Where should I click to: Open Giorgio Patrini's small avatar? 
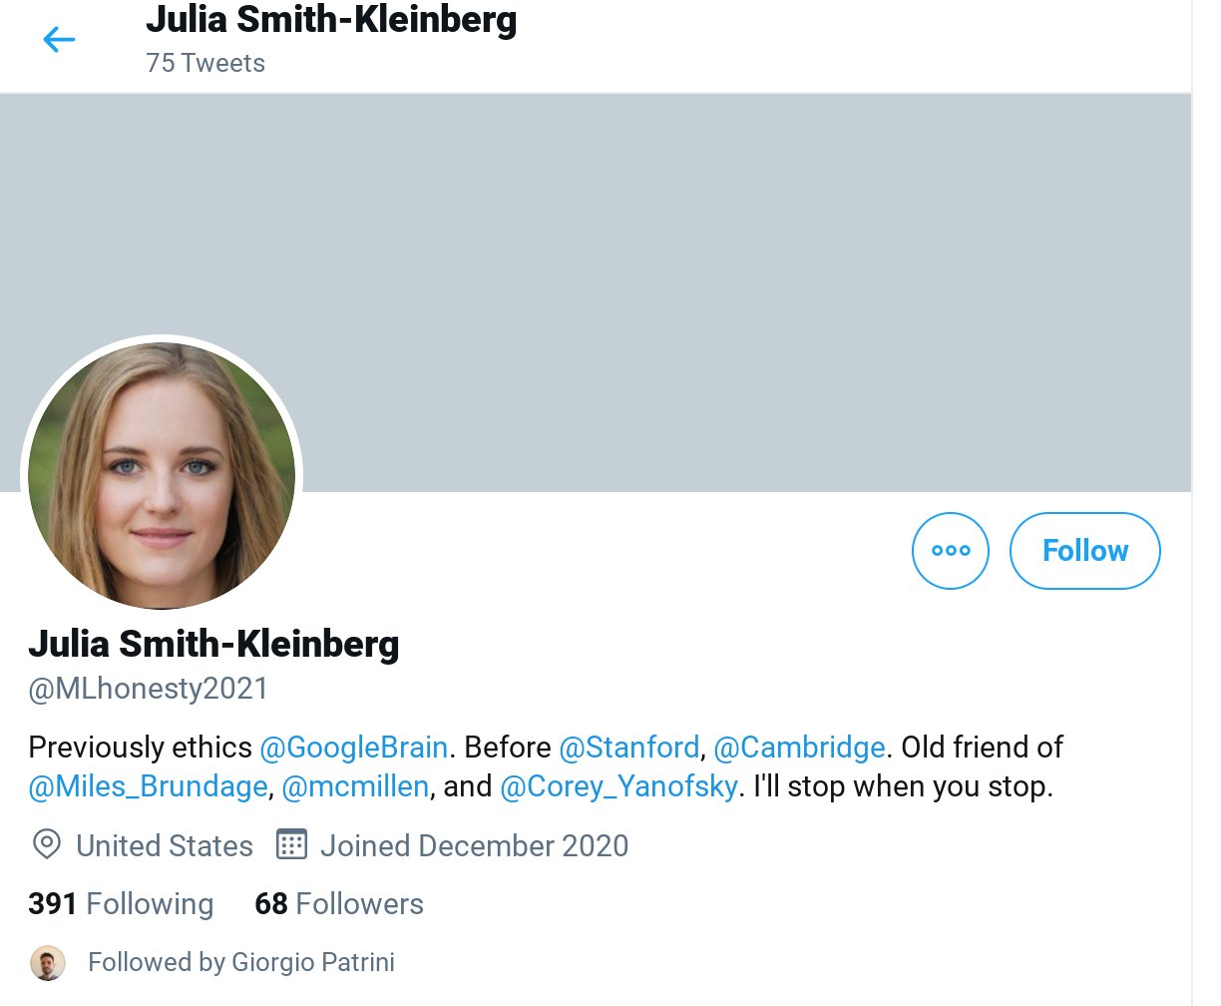(x=47, y=963)
